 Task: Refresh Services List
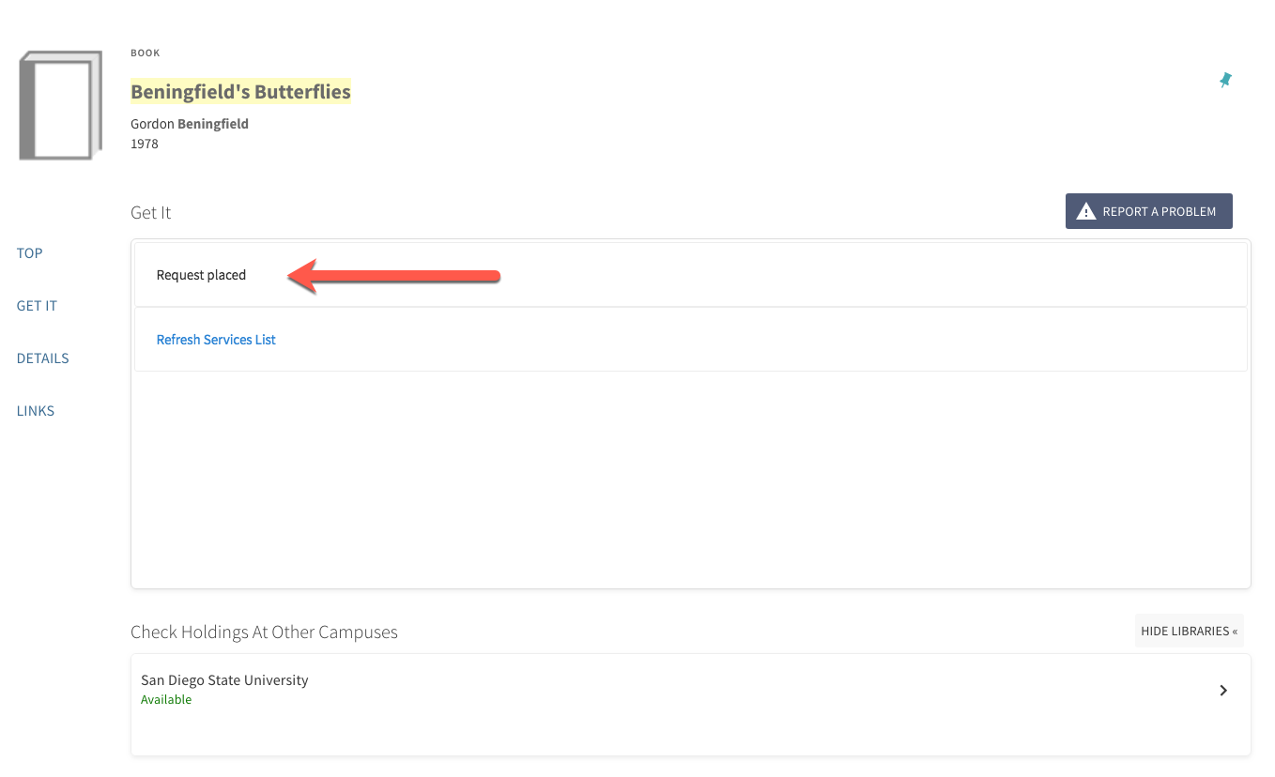point(216,340)
